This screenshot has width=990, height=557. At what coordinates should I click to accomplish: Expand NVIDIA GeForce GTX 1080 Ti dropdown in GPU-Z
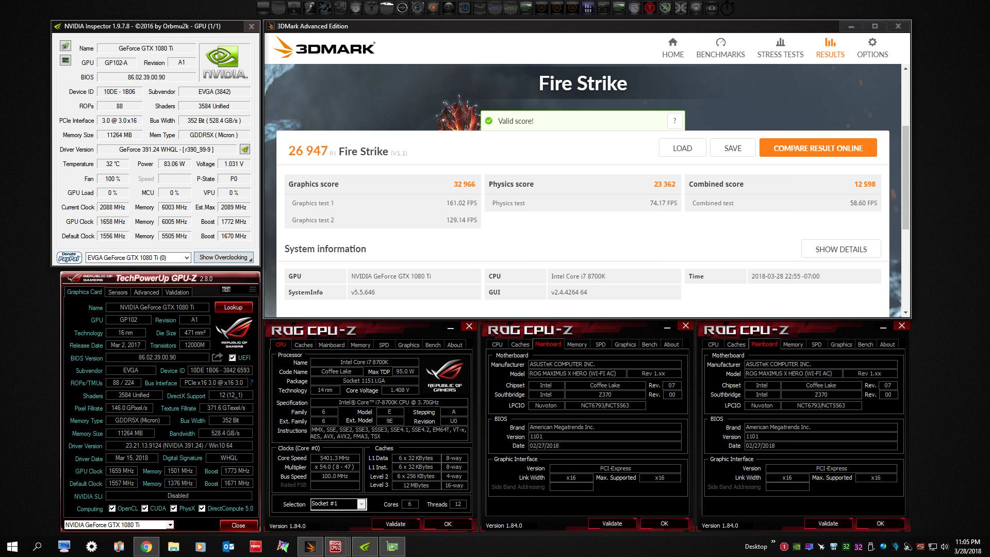click(170, 525)
